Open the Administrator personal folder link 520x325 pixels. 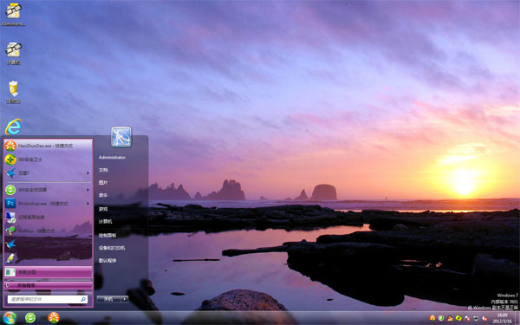[x=112, y=158]
